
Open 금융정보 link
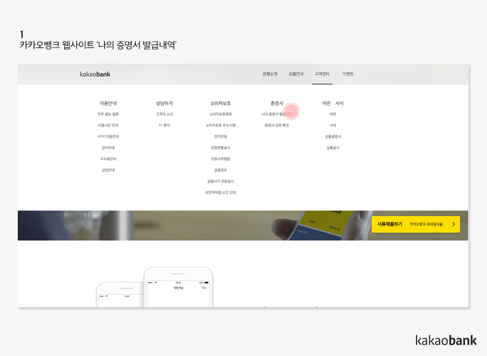[x=221, y=170]
